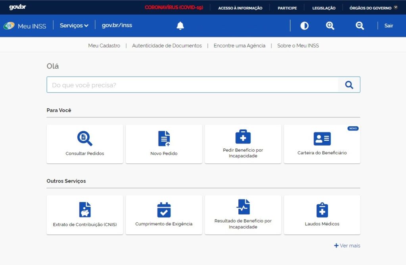This screenshot has height=265, width=406.
Task: Expand the Serviços dropdown
Action: coord(73,25)
